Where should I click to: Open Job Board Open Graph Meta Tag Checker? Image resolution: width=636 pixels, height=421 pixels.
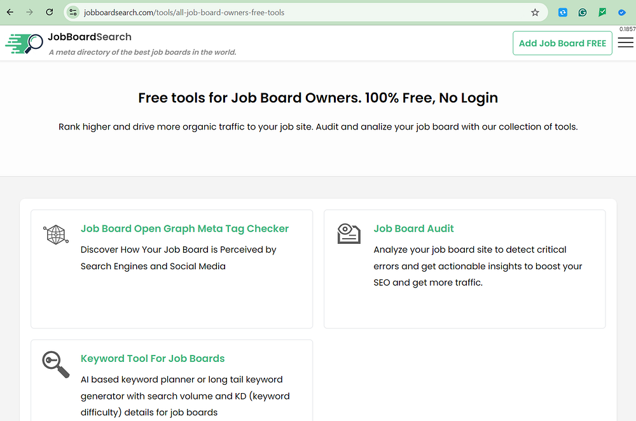[184, 229]
